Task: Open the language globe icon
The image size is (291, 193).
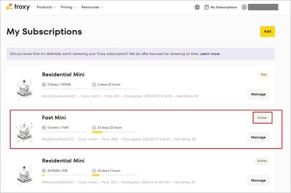Action: [197, 7]
